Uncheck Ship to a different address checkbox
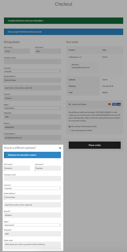The image size is (127, 252). [x=60, y=148]
